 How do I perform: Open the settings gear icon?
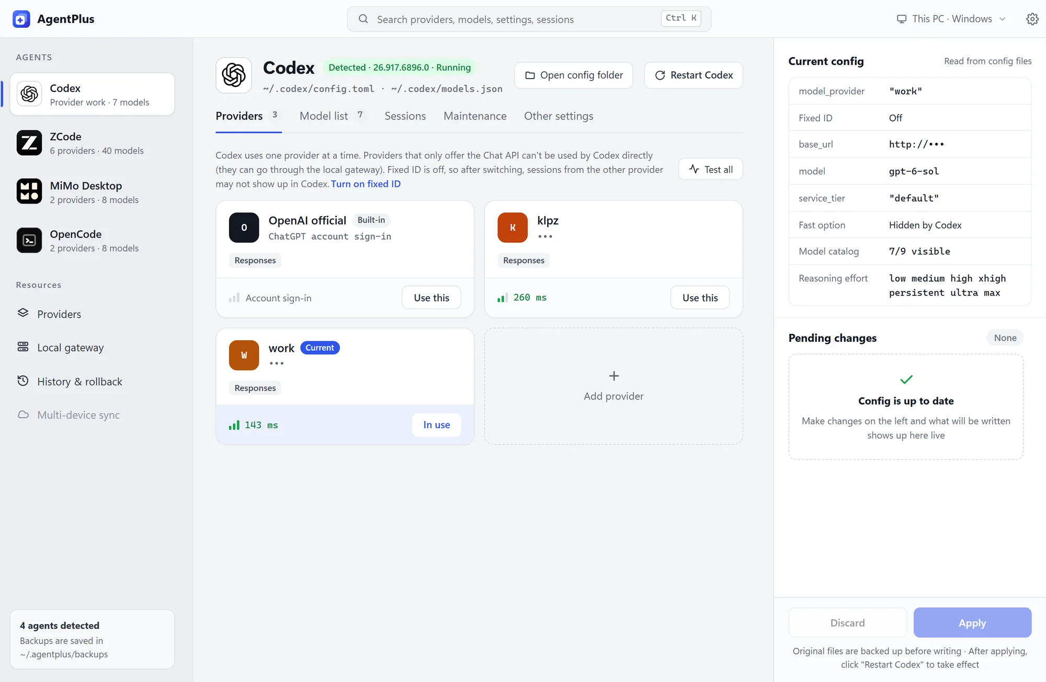tap(1032, 19)
